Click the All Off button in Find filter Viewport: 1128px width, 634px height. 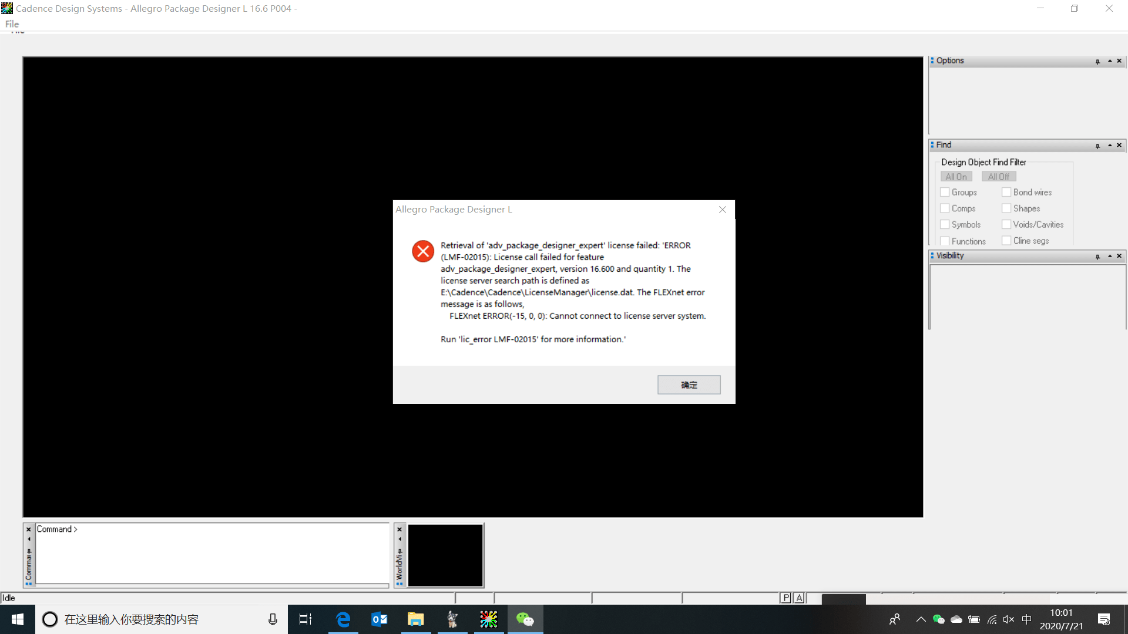click(998, 177)
